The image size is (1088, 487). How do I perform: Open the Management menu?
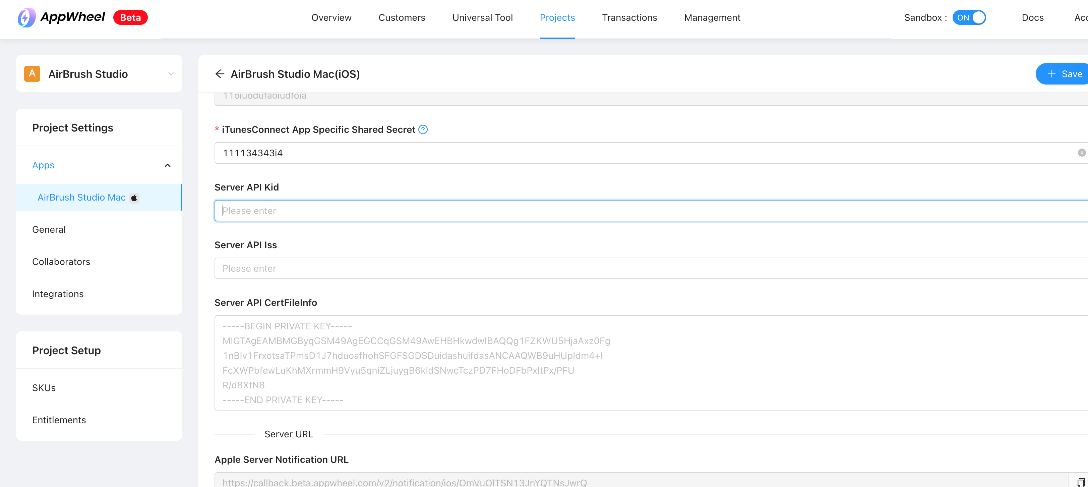click(x=712, y=17)
